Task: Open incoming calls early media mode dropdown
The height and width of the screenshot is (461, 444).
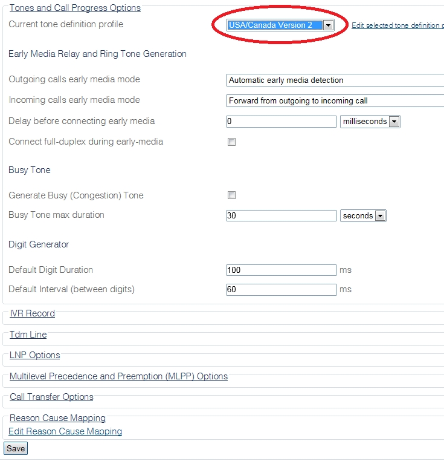Action: click(335, 100)
